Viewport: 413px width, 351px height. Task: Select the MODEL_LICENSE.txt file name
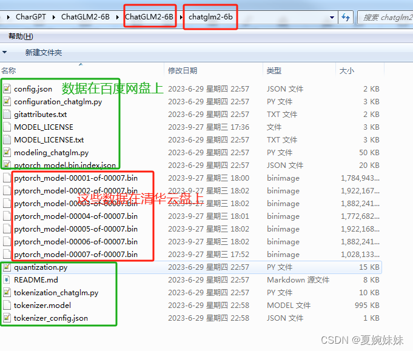click(x=49, y=140)
